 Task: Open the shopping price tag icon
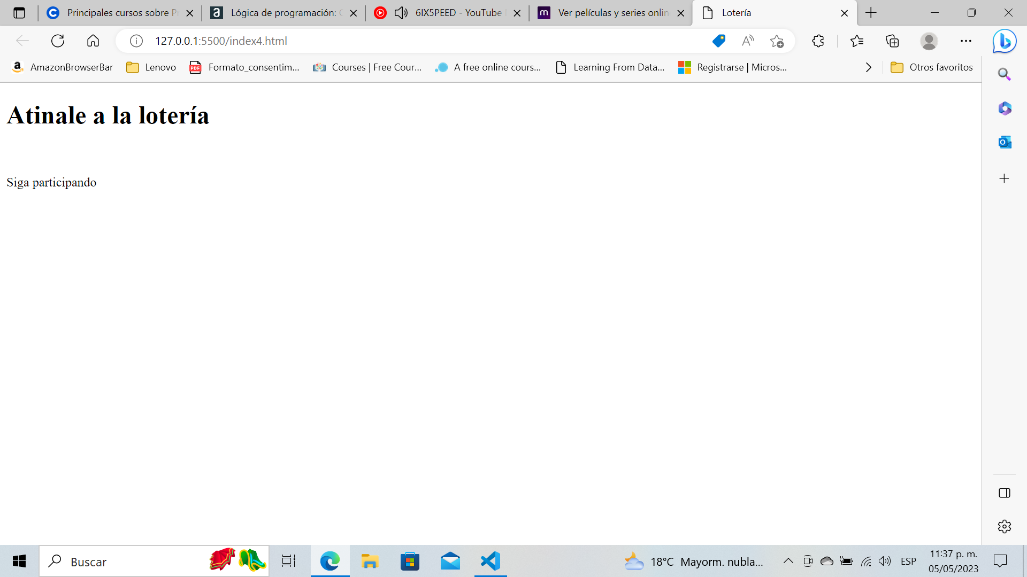(x=719, y=41)
